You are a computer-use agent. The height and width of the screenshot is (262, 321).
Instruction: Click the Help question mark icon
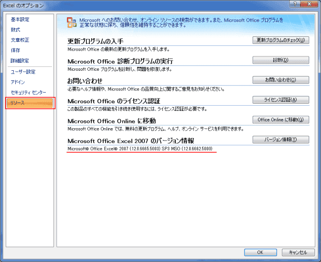[295, 4]
